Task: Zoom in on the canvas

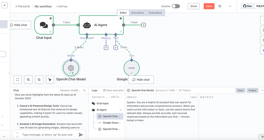Action: tap(28, 80)
